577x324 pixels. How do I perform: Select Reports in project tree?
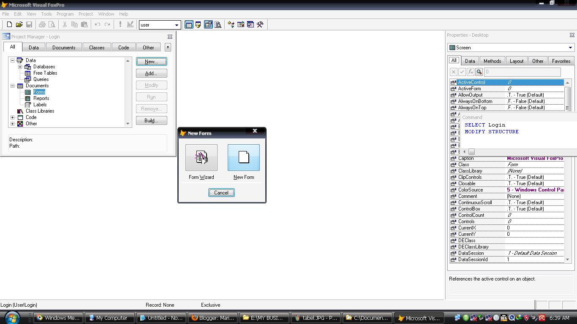coord(41,98)
